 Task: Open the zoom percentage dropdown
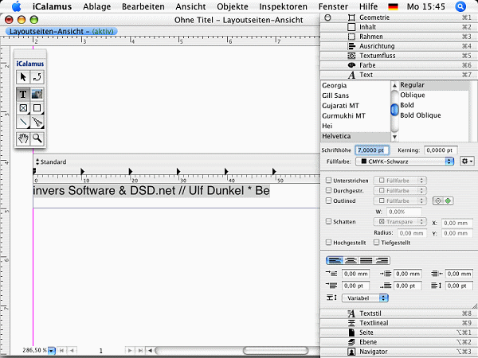coord(52,351)
